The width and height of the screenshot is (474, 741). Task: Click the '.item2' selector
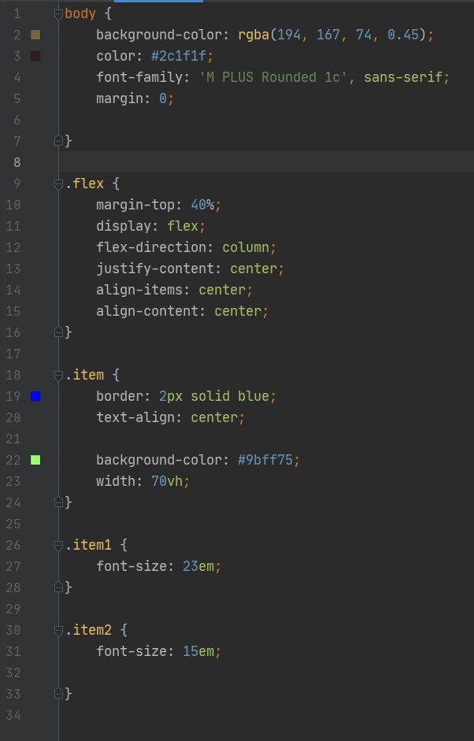[88, 630]
